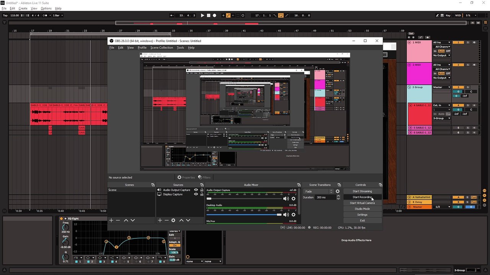The height and width of the screenshot is (275, 490).
Task: Open the Ext. In dropdown on track 4
Action: pyautogui.click(x=442, y=105)
